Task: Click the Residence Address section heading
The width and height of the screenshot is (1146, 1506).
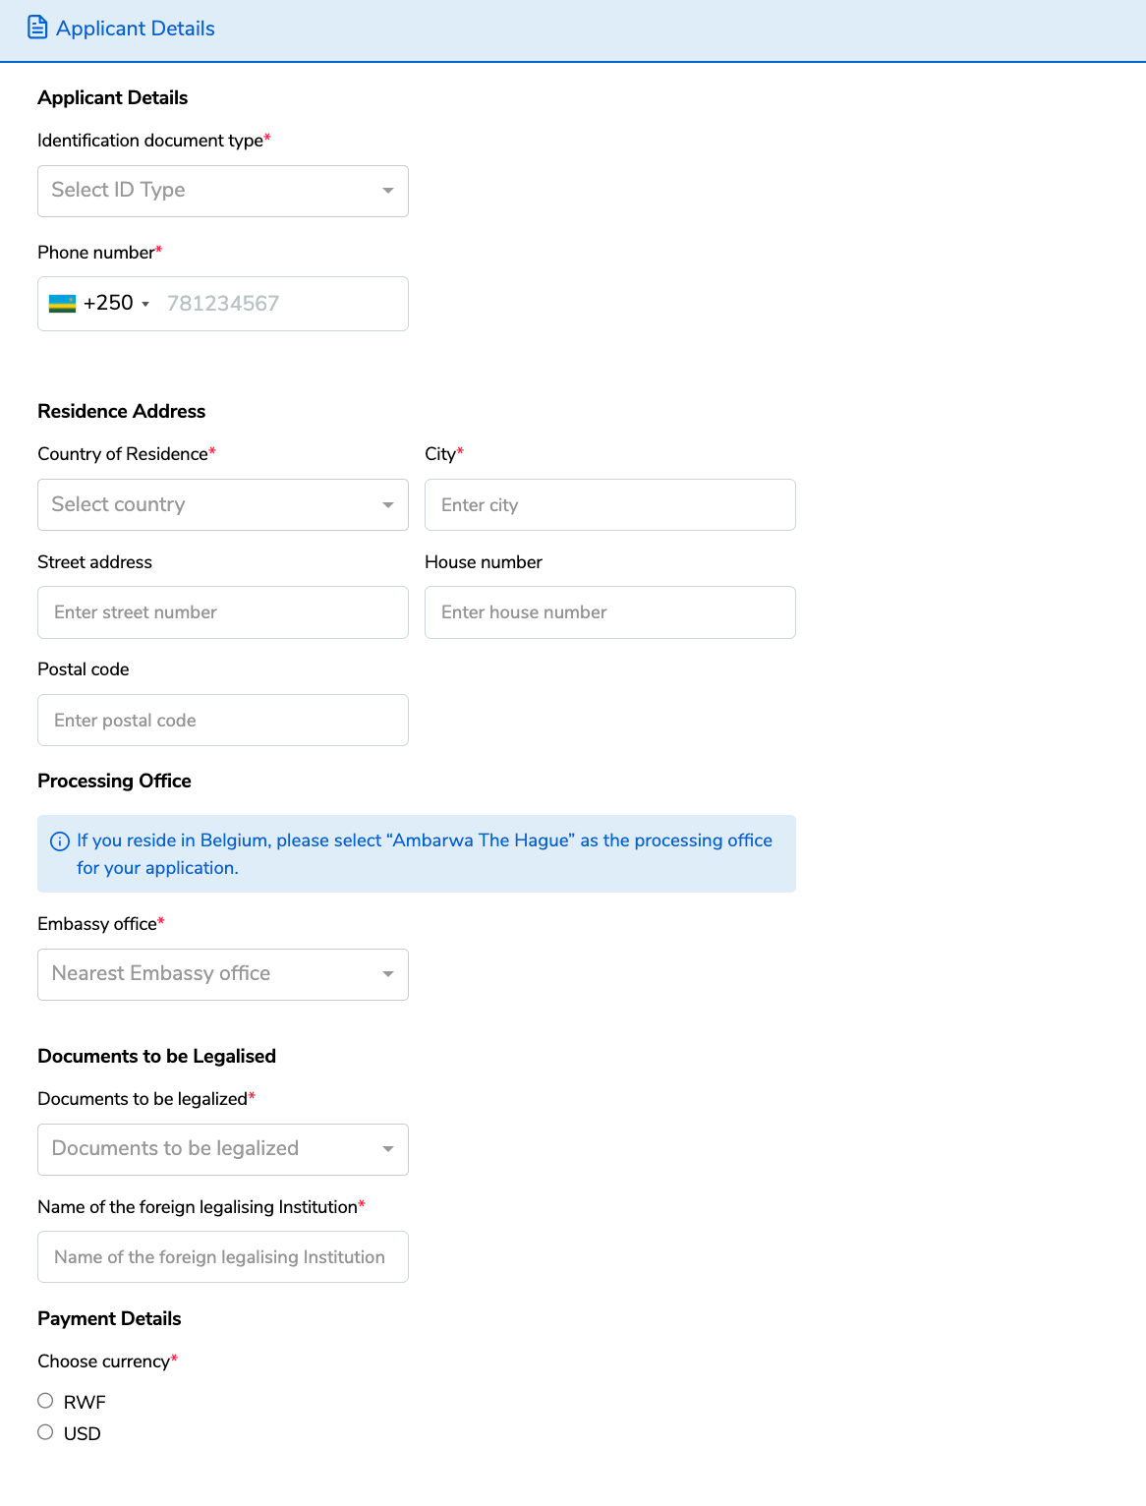Action: (122, 411)
